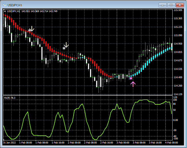Click the USDJPY chart window icon
This screenshot has width=187, height=148.
[x=5, y=5]
